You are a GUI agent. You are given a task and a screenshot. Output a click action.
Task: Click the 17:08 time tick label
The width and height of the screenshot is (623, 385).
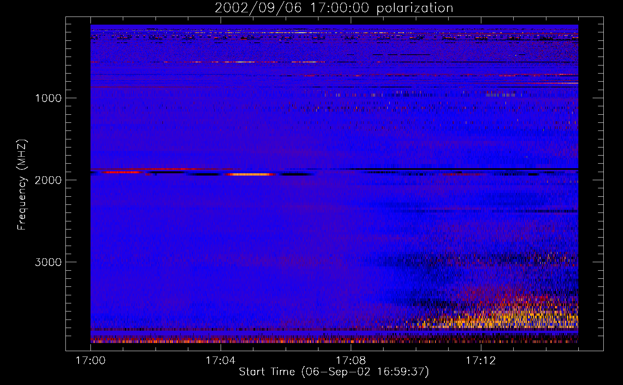351,361
